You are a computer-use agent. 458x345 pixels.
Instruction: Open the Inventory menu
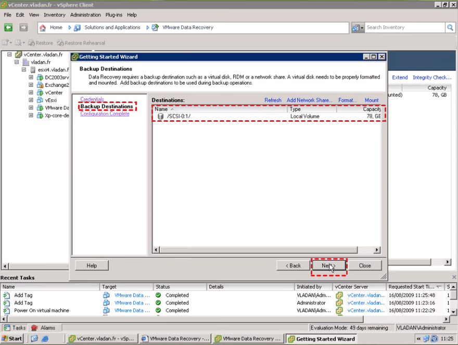[x=54, y=15]
